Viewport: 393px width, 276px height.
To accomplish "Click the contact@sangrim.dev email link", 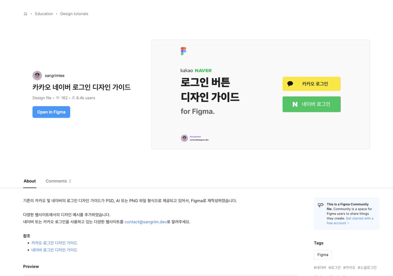I will (146, 222).
